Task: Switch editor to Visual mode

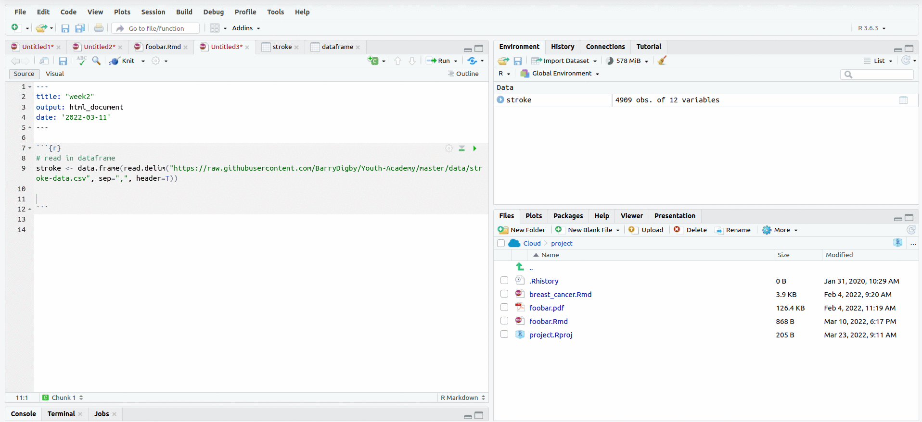Action: (x=55, y=74)
